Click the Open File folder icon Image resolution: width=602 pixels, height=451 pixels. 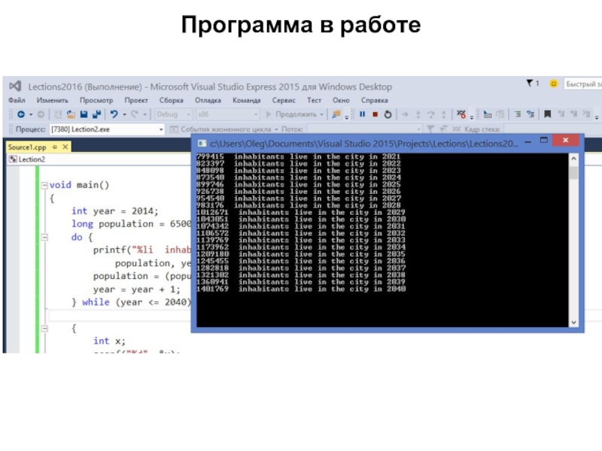pyautogui.click(x=71, y=114)
